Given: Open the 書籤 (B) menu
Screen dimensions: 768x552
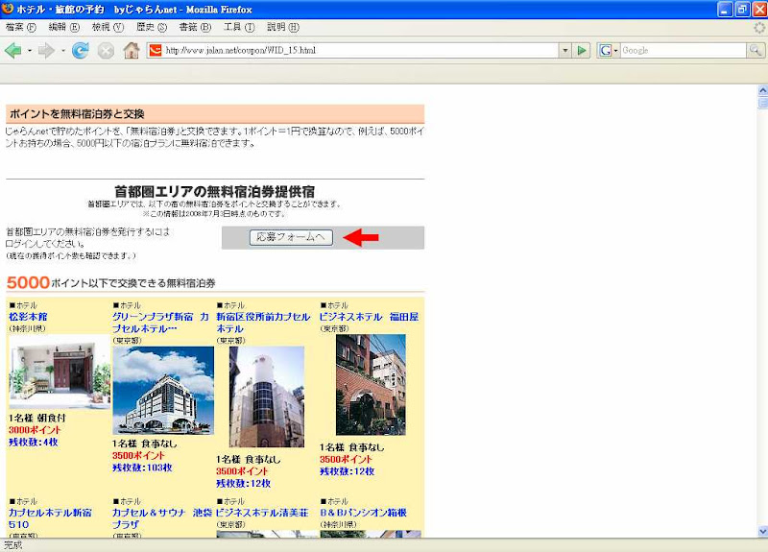Looking at the screenshot, I should [195, 27].
